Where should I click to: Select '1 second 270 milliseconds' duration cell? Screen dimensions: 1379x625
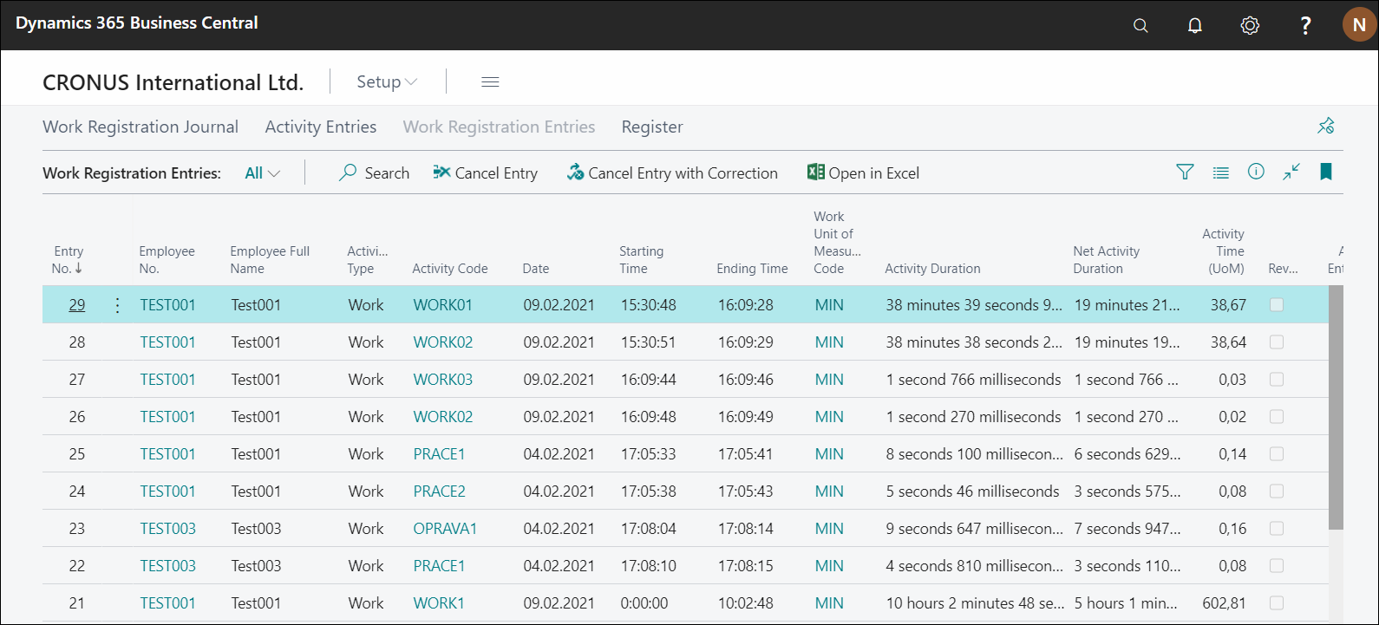[973, 417]
